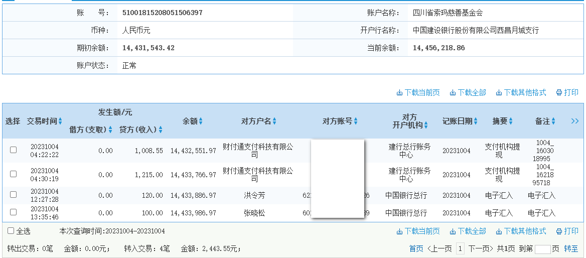Click bank name 中国建设银行股份有限公司西昌月城支行
The height and width of the screenshot is (258, 586).
[x=476, y=30]
